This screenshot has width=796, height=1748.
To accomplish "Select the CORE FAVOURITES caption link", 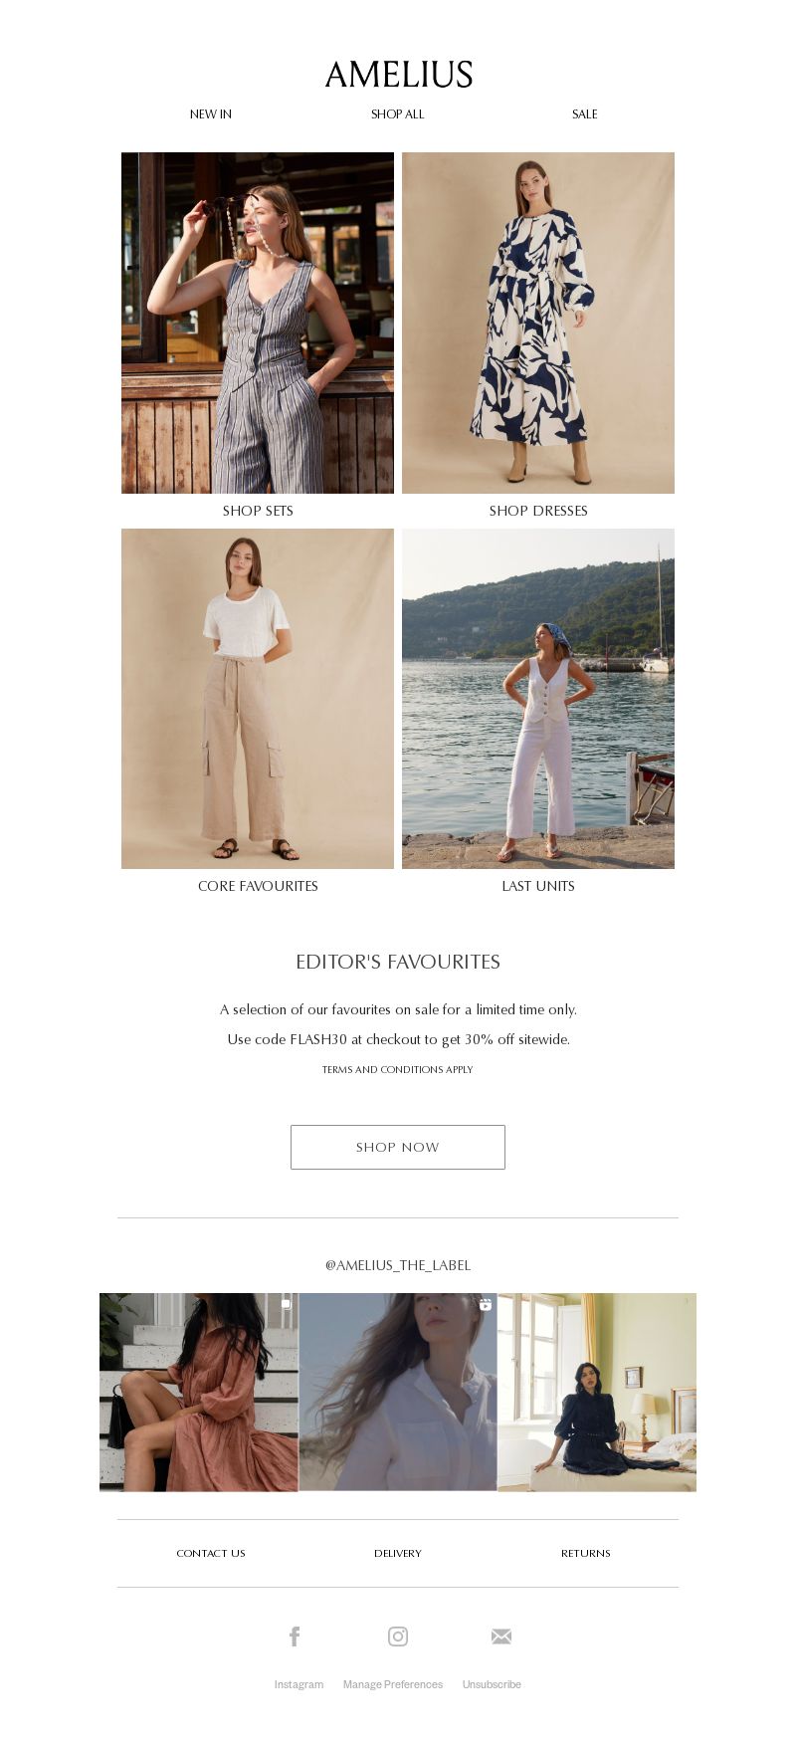I will (258, 886).
